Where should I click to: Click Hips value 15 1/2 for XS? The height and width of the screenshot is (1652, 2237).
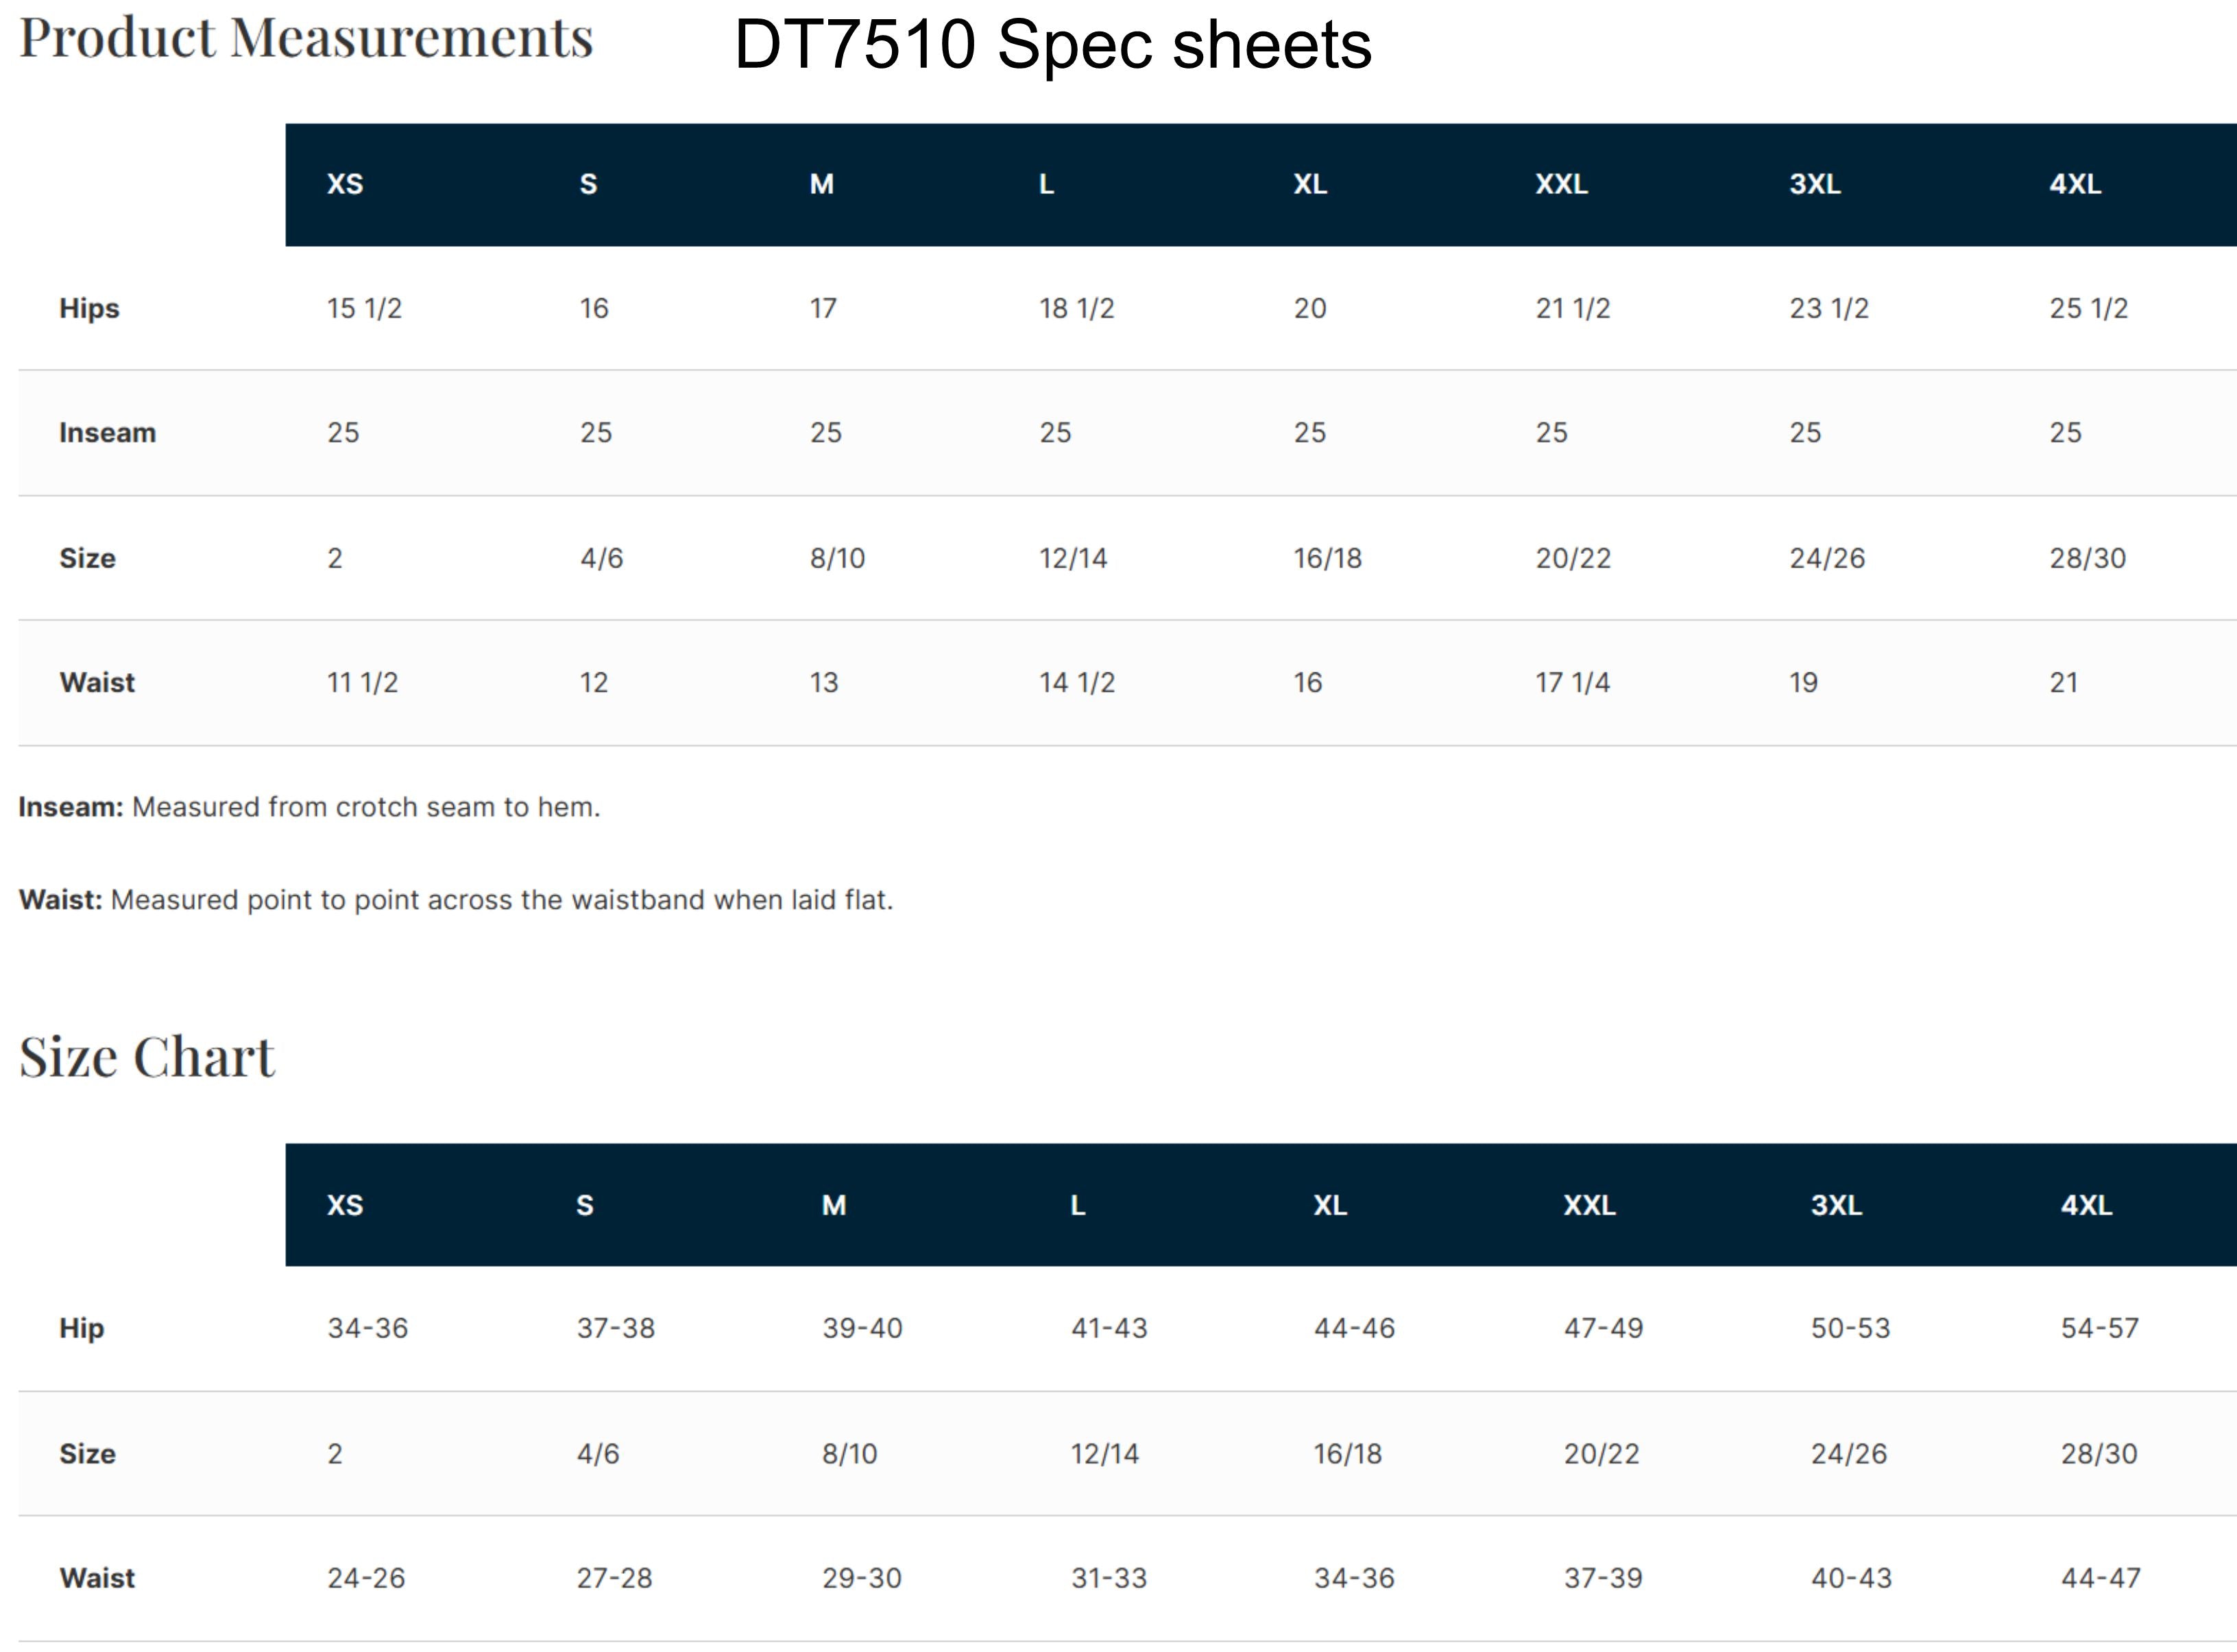click(x=364, y=308)
